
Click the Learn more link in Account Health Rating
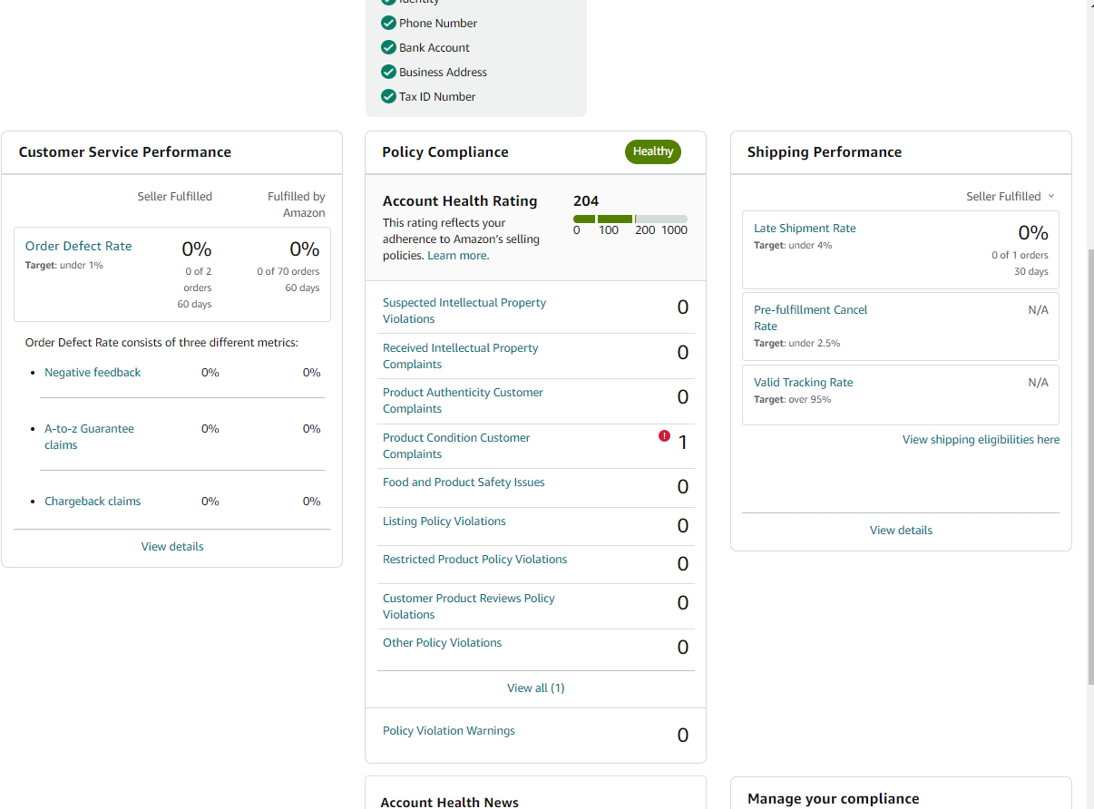click(x=457, y=256)
